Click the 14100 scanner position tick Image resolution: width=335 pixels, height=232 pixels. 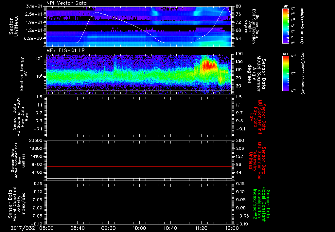pos(35,156)
